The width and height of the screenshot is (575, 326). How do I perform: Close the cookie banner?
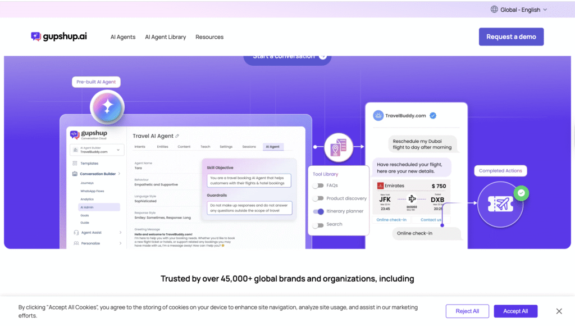(x=559, y=311)
